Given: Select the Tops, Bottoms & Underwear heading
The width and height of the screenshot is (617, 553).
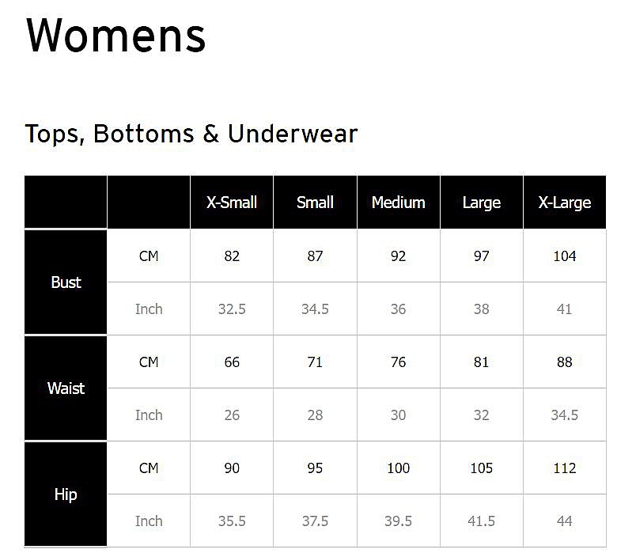Looking at the screenshot, I should [191, 134].
